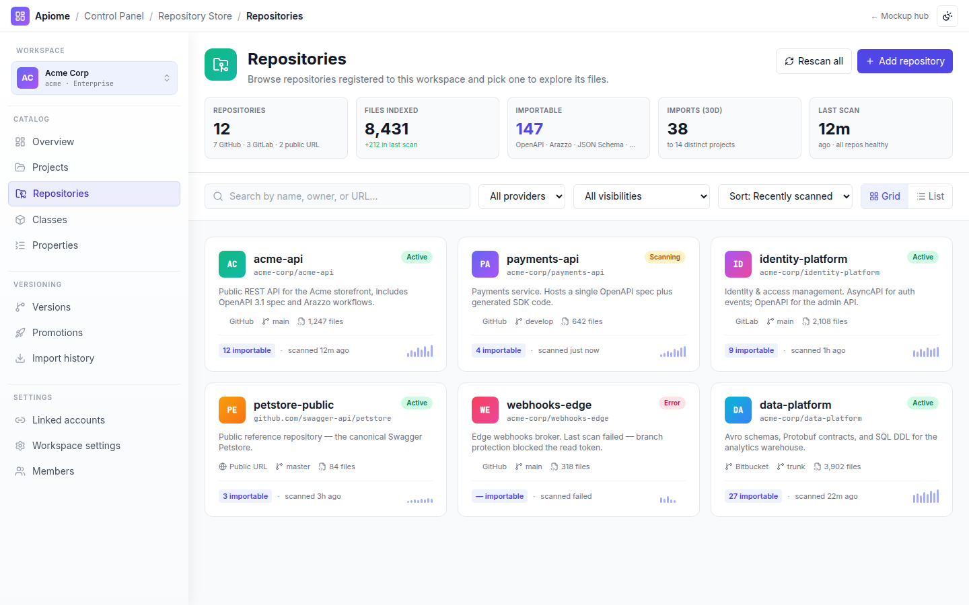Viewport: 969px width, 605px height.
Task: Click the identity-platform ID avatar icon
Action: [x=738, y=264]
